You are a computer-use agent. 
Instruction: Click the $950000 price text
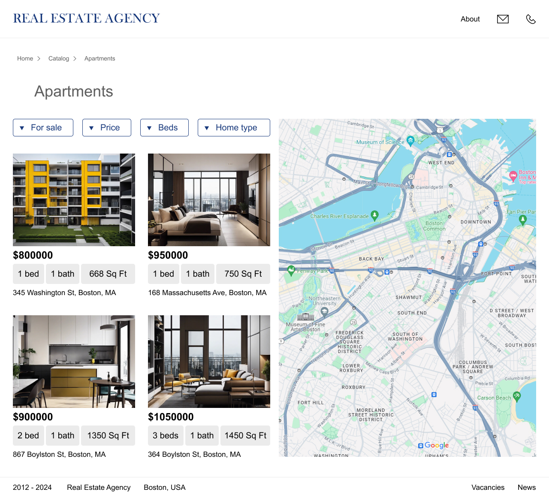coord(168,255)
